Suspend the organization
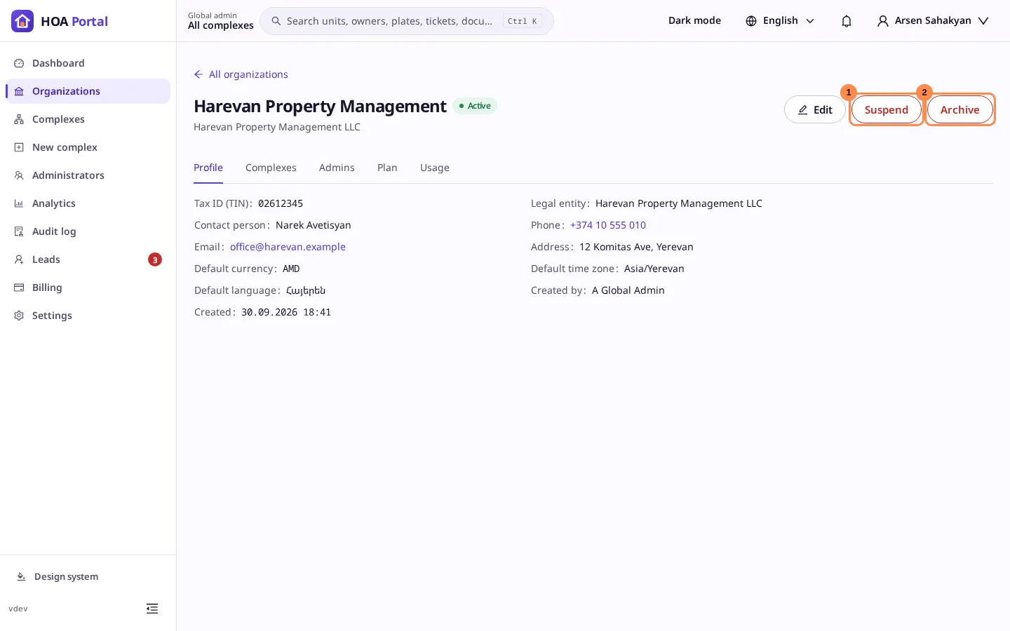 point(887,109)
